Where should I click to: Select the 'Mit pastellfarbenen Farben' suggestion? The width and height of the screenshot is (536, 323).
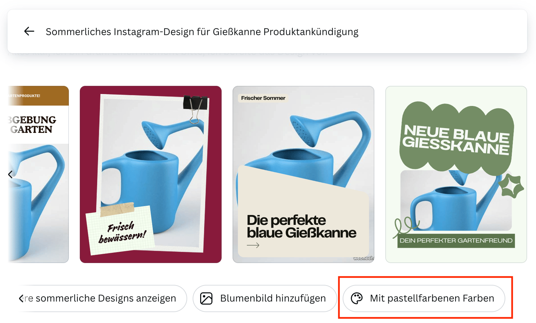click(x=424, y=298)
